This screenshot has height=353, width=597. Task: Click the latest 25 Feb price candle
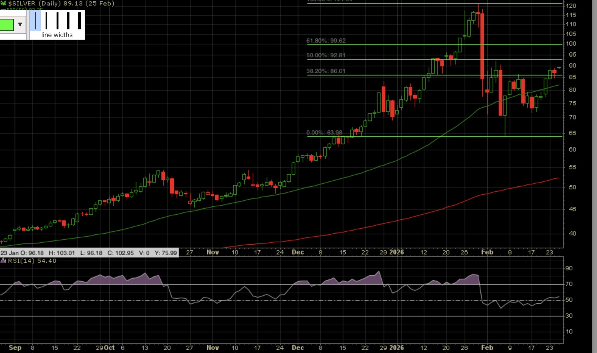[559, 68]
